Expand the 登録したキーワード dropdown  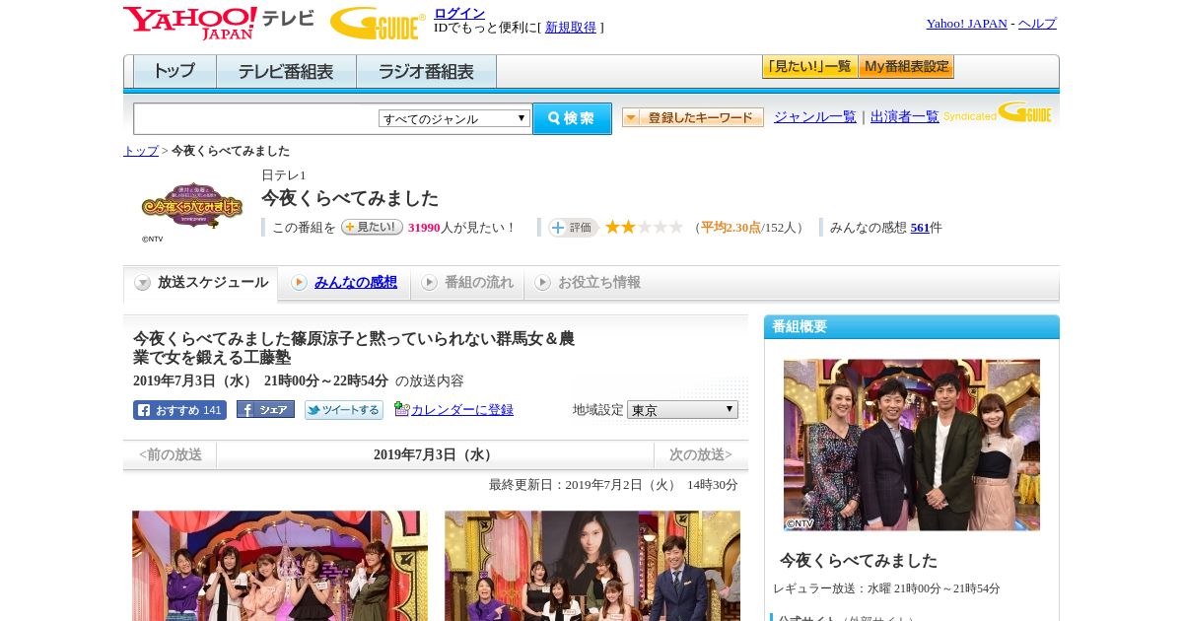tap(693, 117)
